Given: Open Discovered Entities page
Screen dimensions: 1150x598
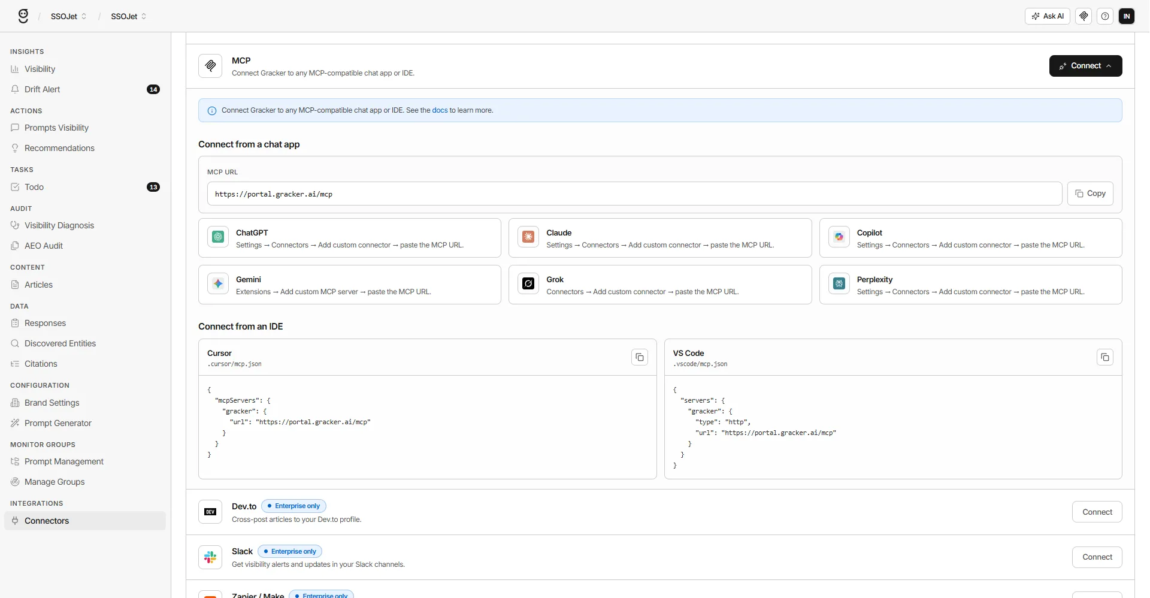Looking at the screenshot, I should pyautogui.click(x=85, y=343).
